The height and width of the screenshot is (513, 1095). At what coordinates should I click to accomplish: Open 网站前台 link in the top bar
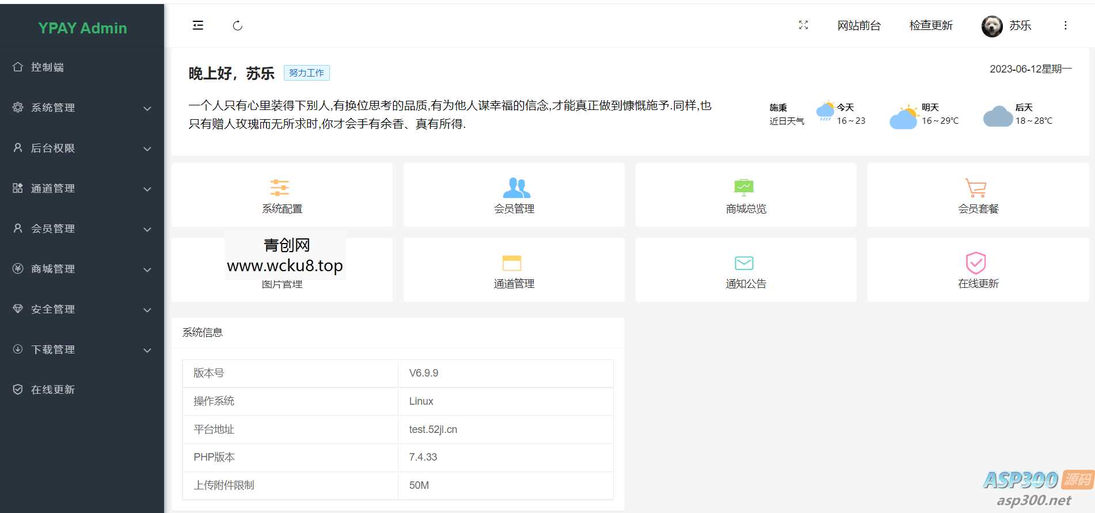(x=859, y=25)
